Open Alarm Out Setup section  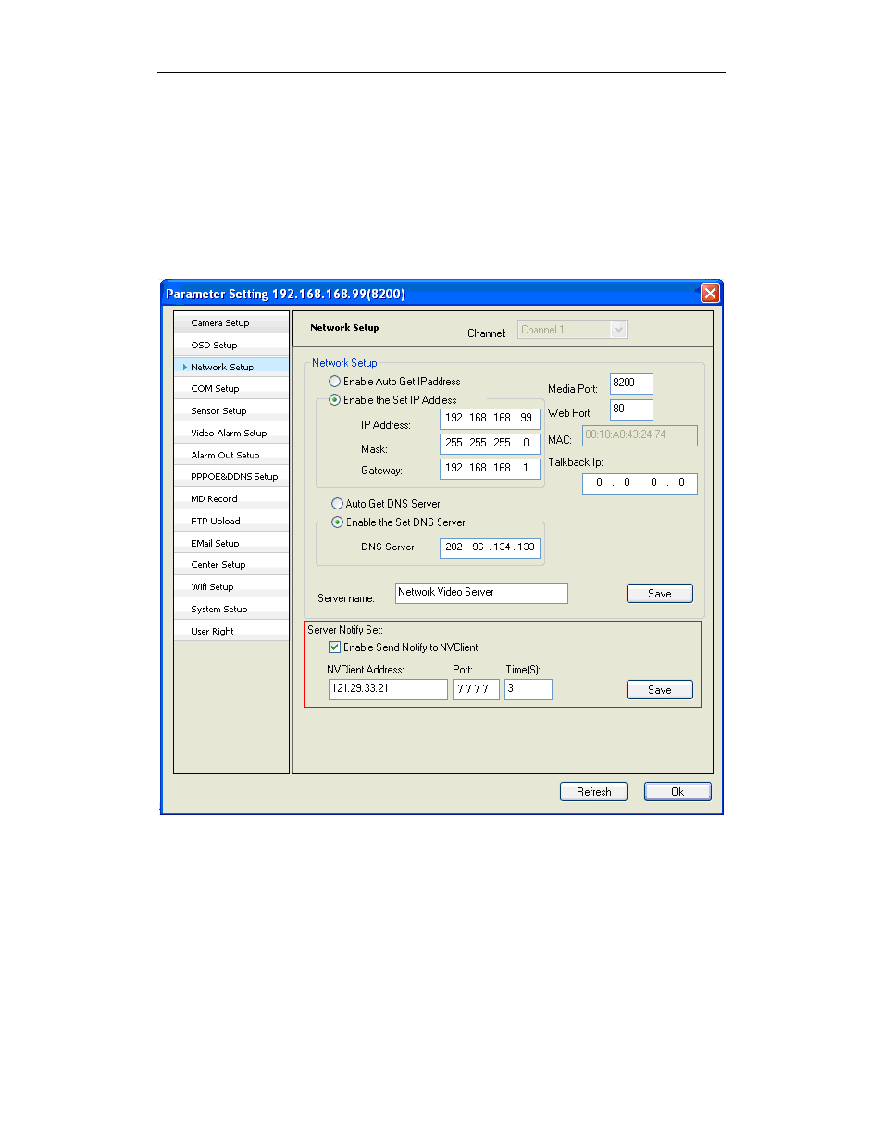pos(231,455)
